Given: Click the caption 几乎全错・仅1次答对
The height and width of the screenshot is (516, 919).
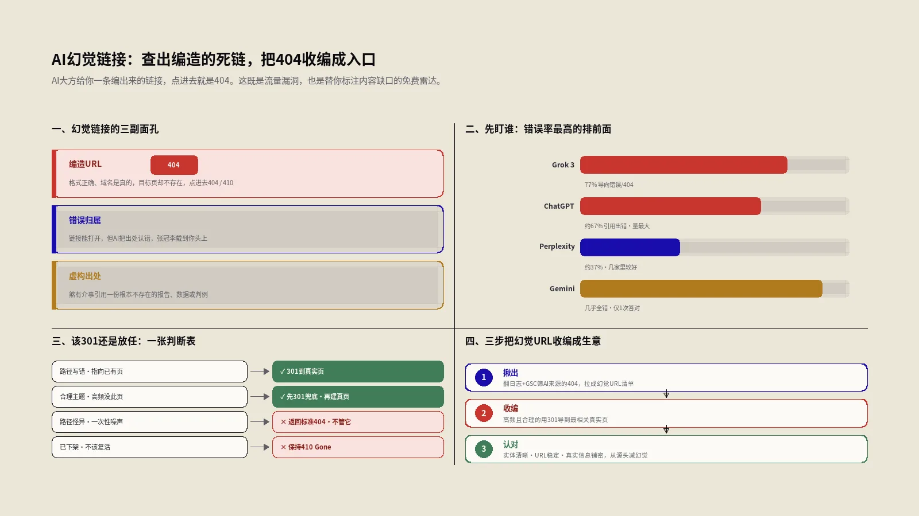Looking at the screenshot, I should pyautogui.click(x=612, y=308).
